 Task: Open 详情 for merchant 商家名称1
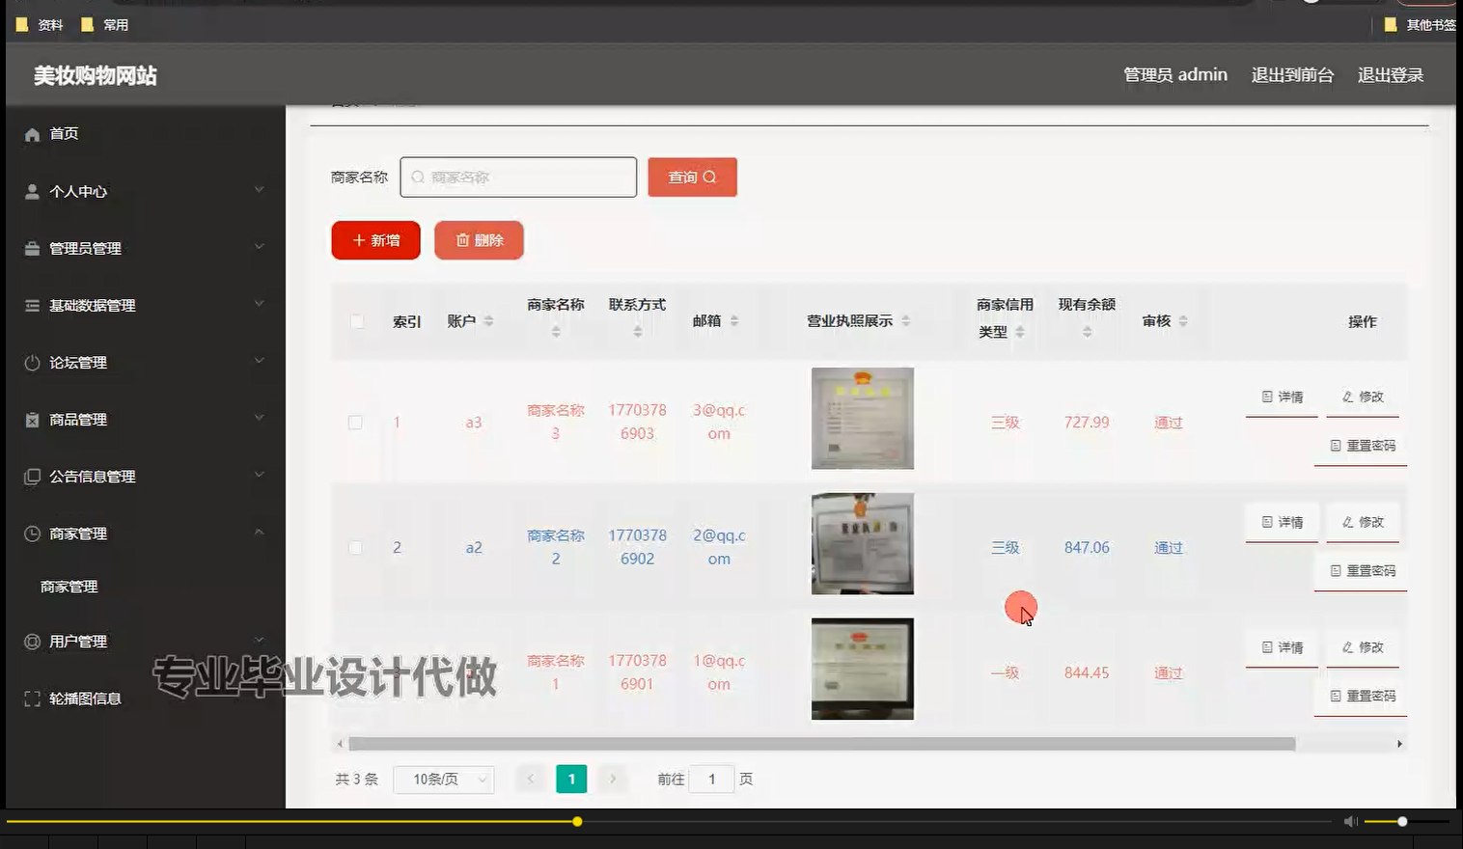(x=1282, y=648)
